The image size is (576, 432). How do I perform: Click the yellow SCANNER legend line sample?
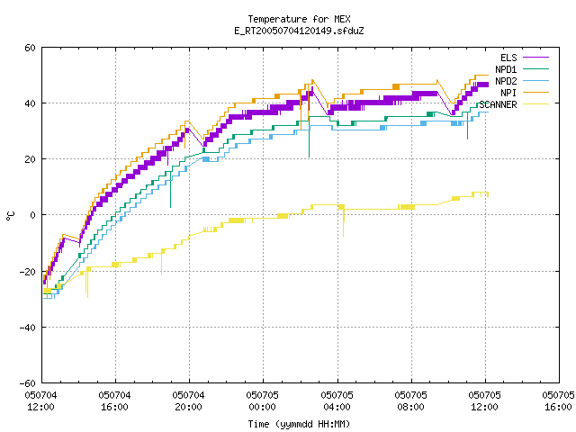coord(535,104)
